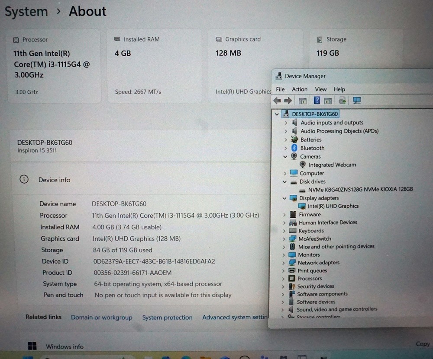Click the Firmware category icon

click(293, 214)
